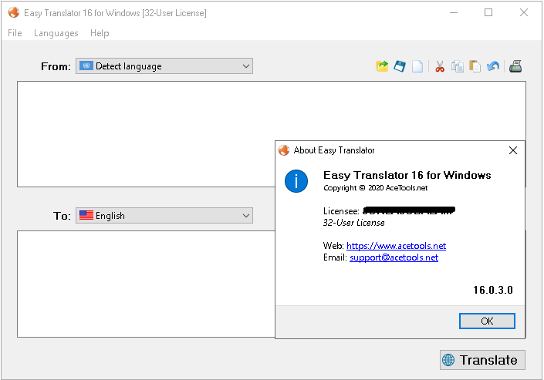
Task: Click the 32-User License text
Action: tap(354, 223)
